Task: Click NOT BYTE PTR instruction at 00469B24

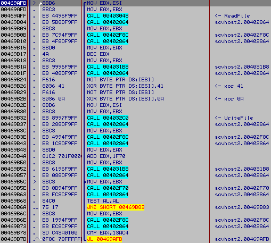Action: (120, 80)
